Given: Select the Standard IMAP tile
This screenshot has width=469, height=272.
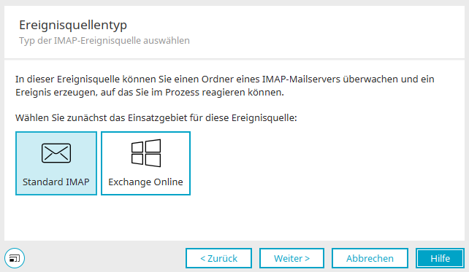Looking at the screenshot, I should [x=56, y=163].
